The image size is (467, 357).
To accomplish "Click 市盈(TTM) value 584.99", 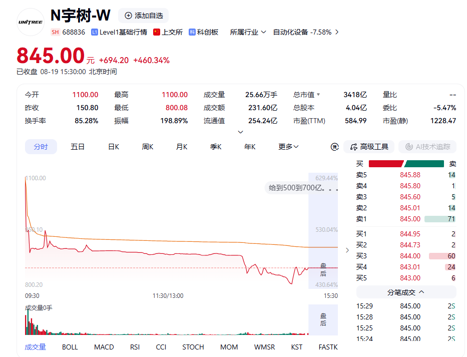I will click(355, 121).
